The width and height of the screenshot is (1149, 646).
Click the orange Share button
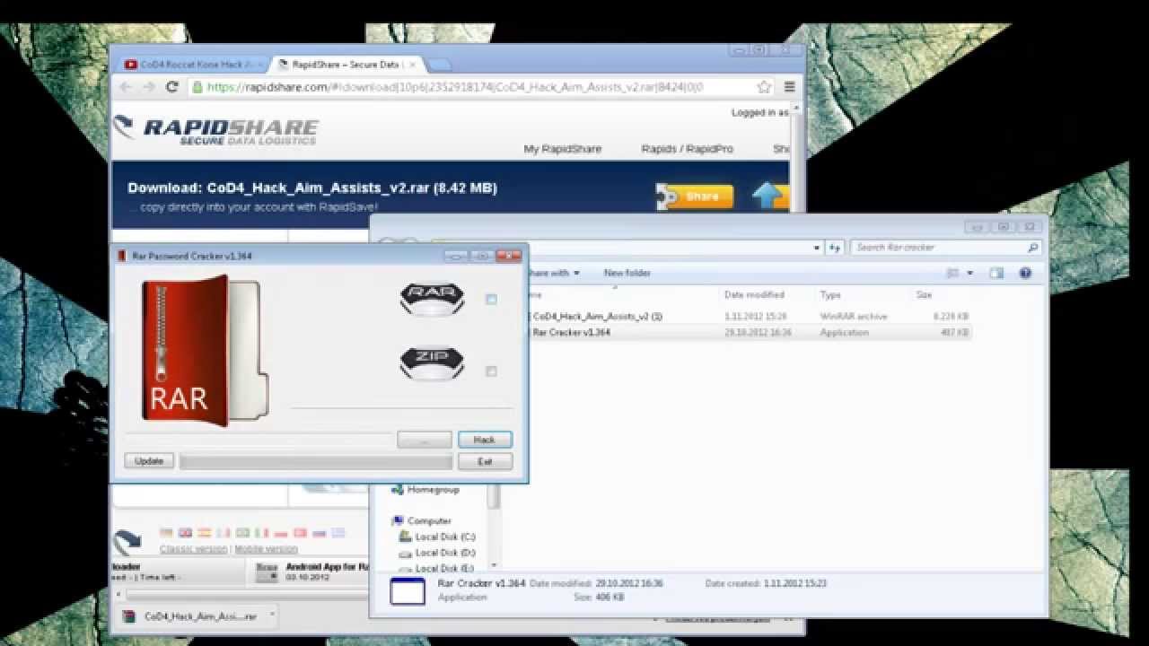point(696,196)
